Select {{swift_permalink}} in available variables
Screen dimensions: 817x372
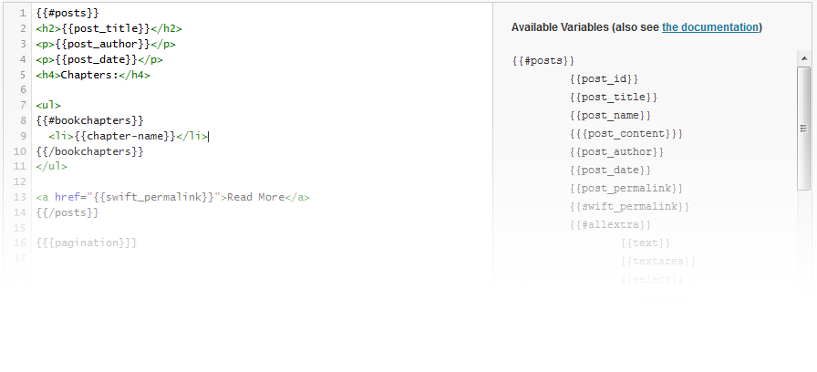pos(629,207)
